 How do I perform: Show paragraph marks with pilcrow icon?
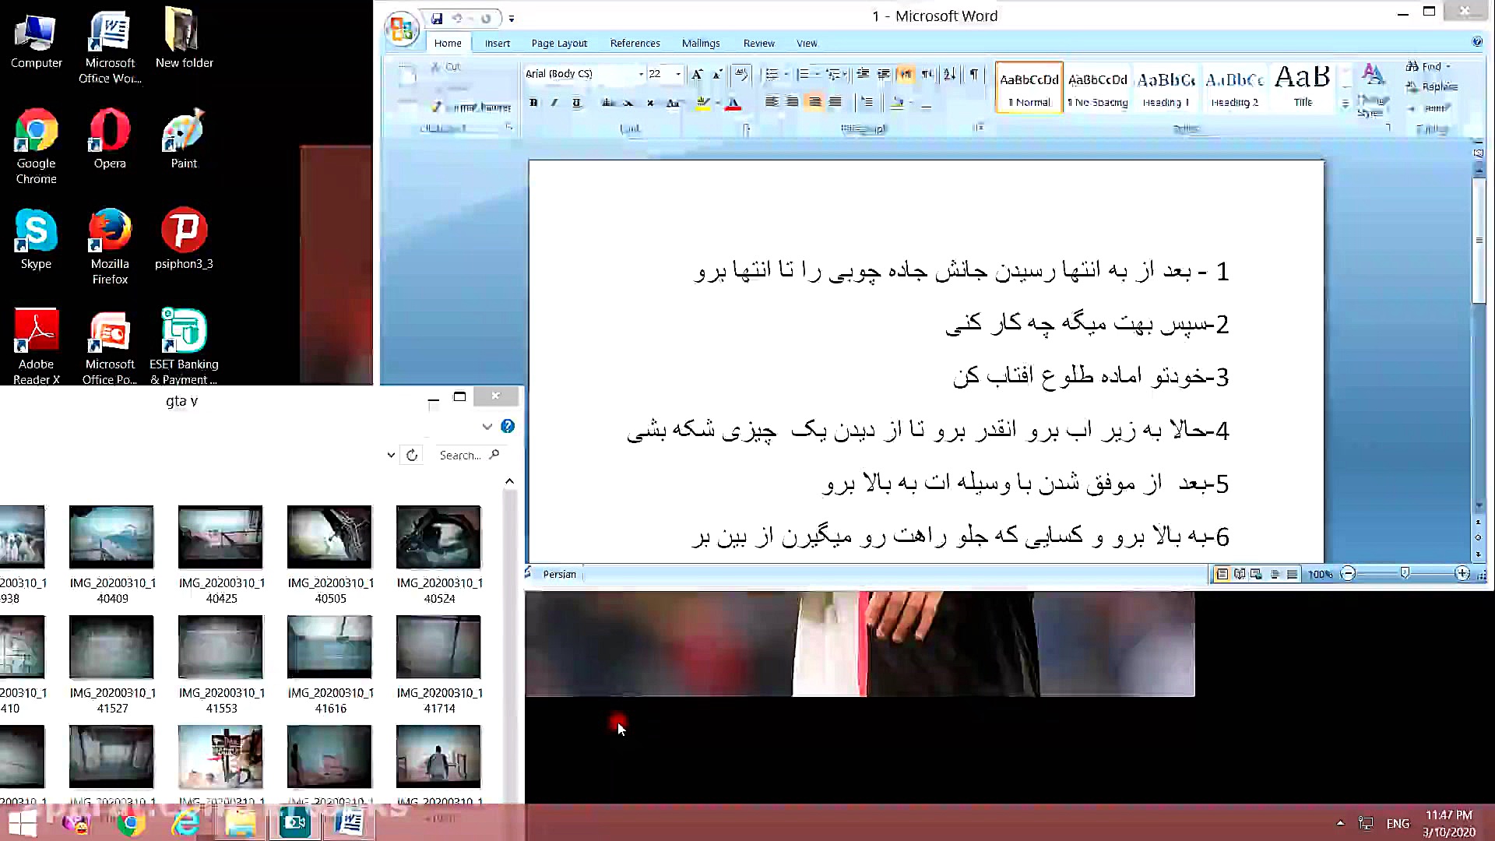point(973,74)
